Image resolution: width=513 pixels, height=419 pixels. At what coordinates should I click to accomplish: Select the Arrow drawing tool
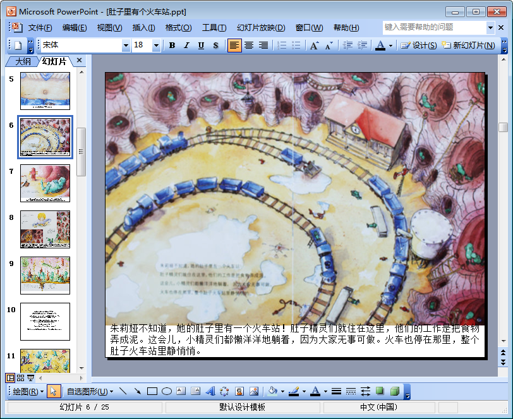[138, 391]
